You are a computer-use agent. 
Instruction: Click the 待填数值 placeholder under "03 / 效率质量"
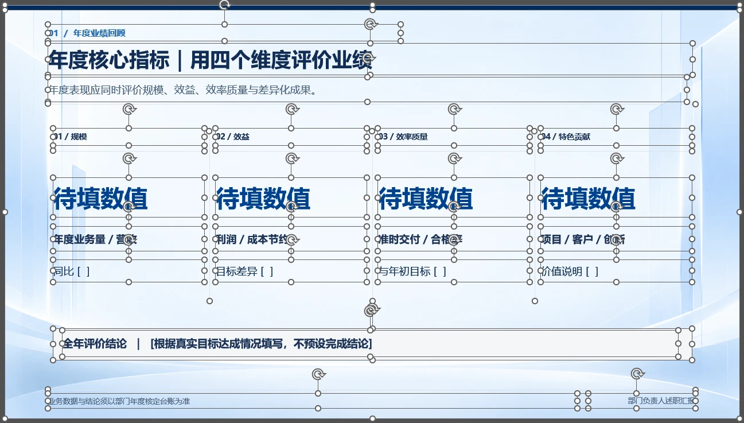426,199
